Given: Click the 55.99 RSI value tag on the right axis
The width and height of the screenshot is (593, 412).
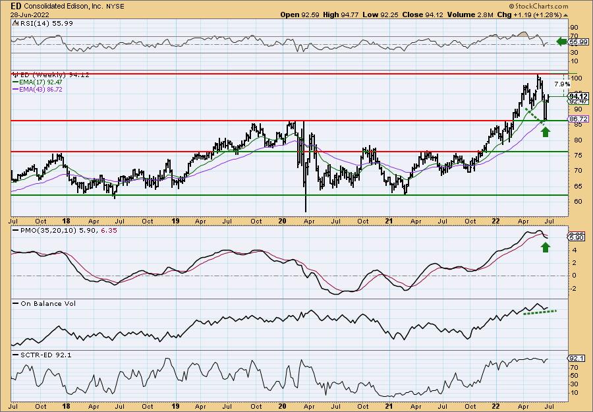Looking at the screenshot, I should click(579, 42).
